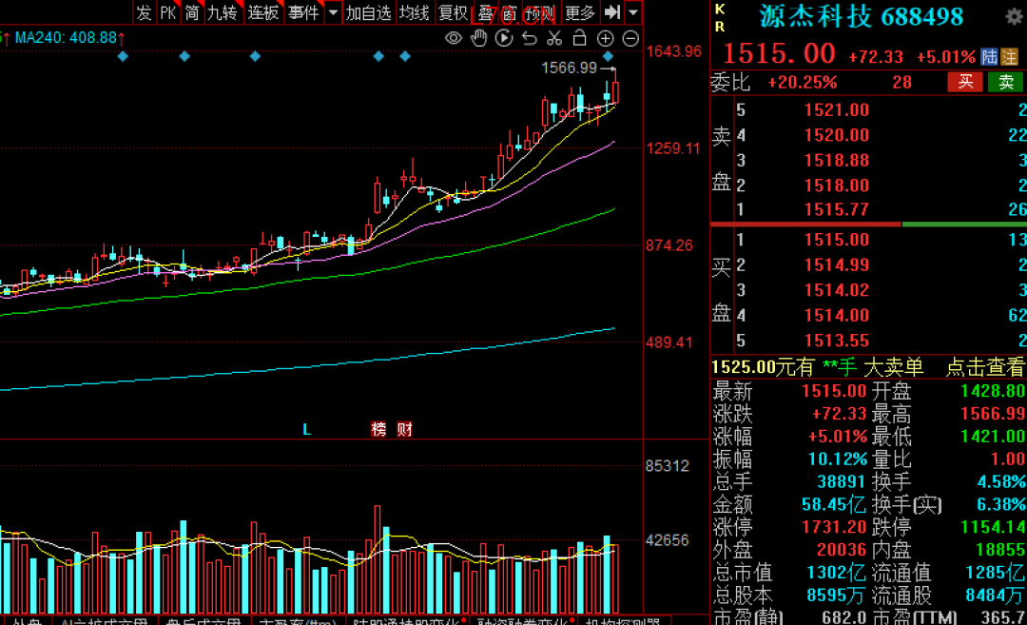Click the green 卖 sell button

1006,82
